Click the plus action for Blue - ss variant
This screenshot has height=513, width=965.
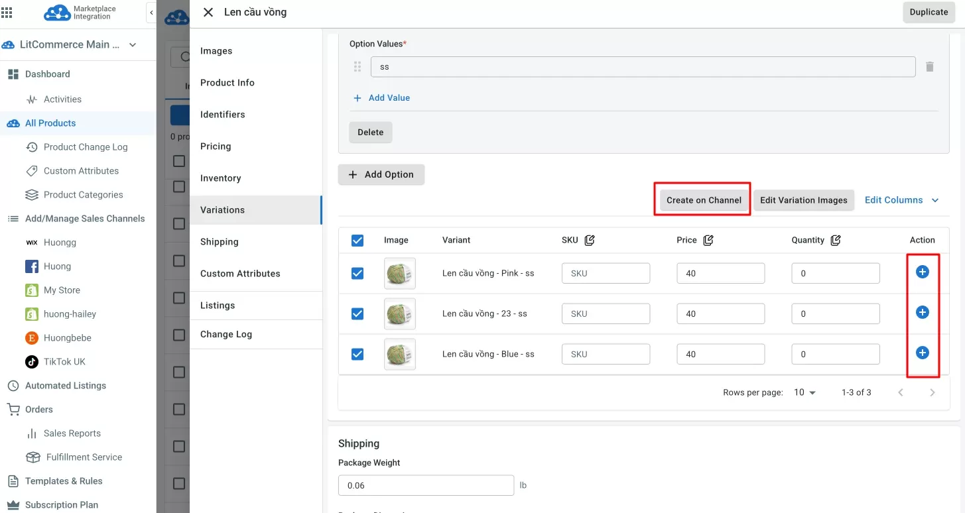922,353
